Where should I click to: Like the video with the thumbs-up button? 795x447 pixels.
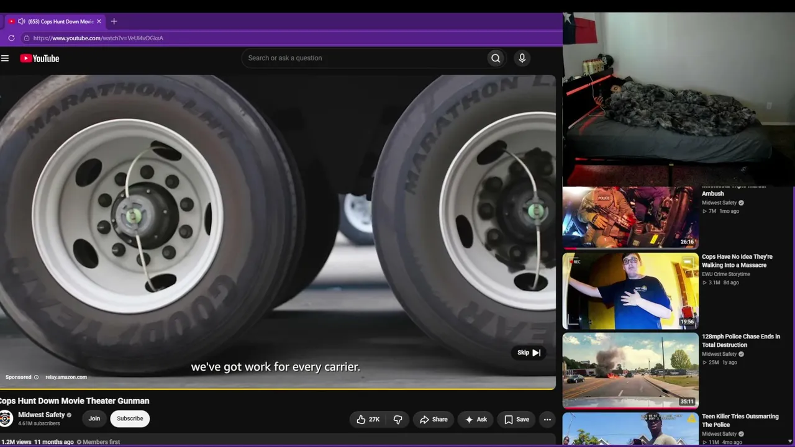(368, 420)
